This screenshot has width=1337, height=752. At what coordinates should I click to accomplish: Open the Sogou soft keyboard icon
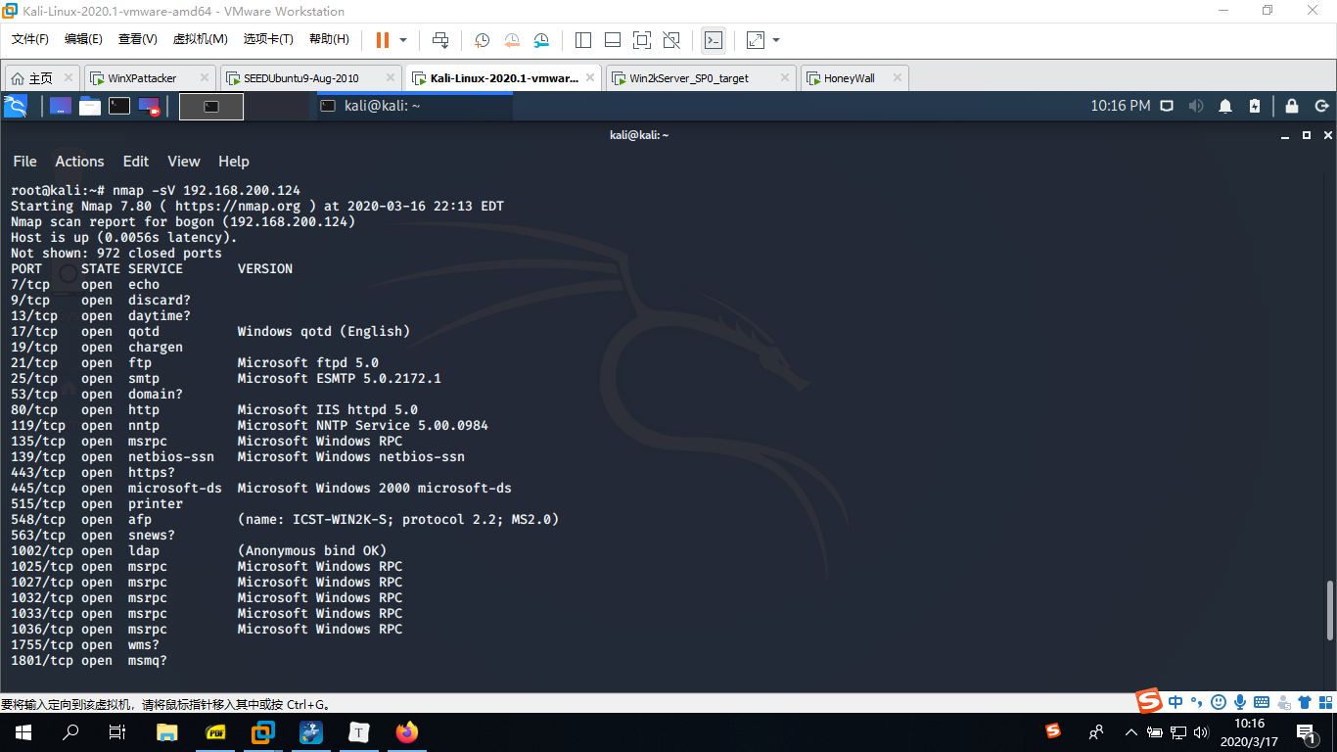[1262, 702]
